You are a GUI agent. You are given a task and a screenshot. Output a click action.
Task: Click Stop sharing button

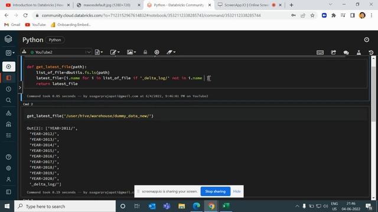(215, 191)
